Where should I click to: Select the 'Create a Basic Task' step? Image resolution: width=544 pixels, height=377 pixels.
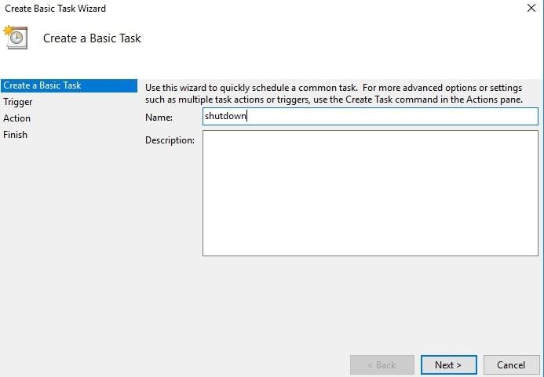pos(42,85)
